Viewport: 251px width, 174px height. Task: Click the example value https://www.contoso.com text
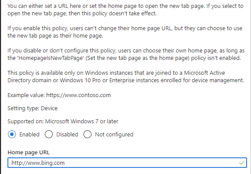(78, 95)
